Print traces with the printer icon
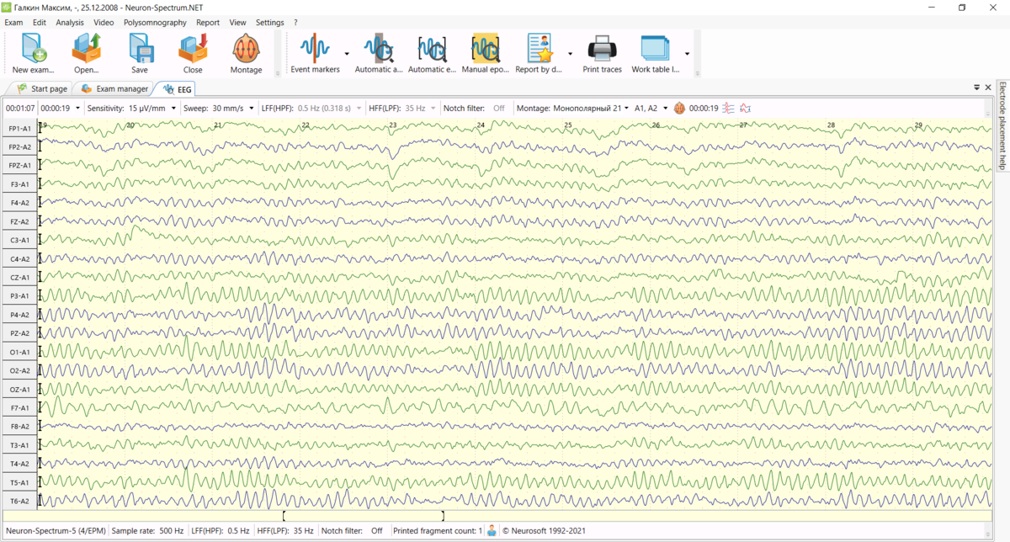This screenshot has height=542, width=1010. pos(602,49)
